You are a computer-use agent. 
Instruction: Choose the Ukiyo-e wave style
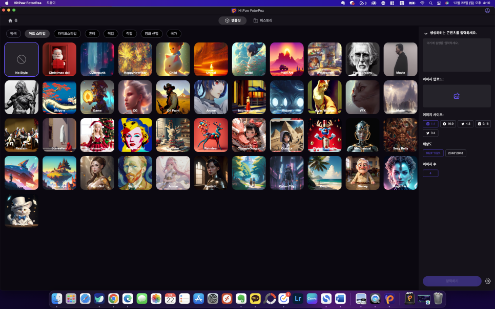tap(59, 97)
